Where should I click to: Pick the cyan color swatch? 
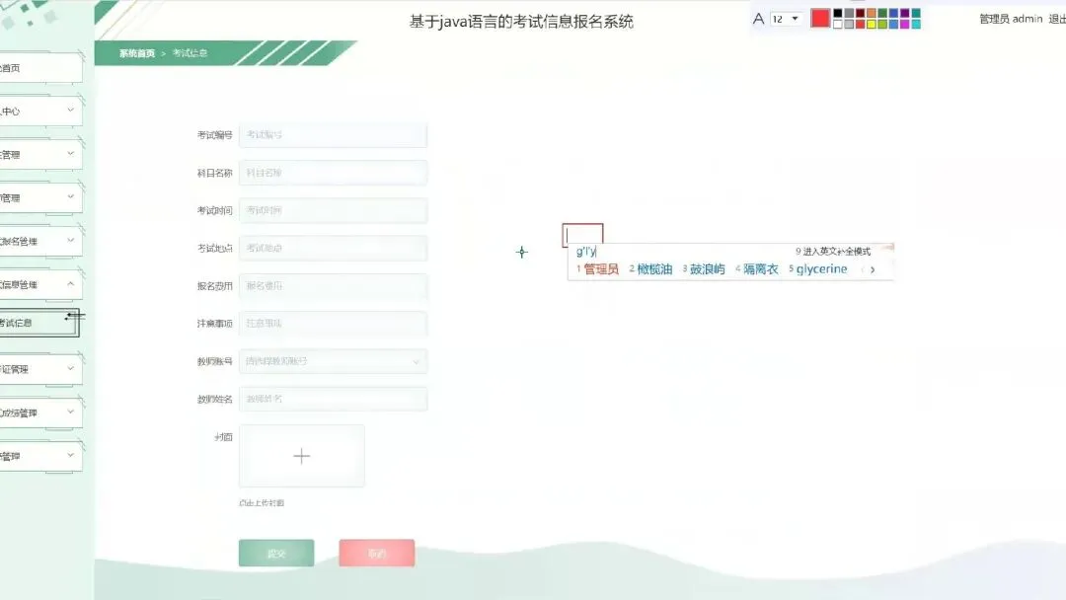pyautogui.click(x=916, y=24)
